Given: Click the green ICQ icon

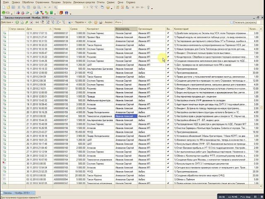Looking at the screenshot, I should (4, 13).
